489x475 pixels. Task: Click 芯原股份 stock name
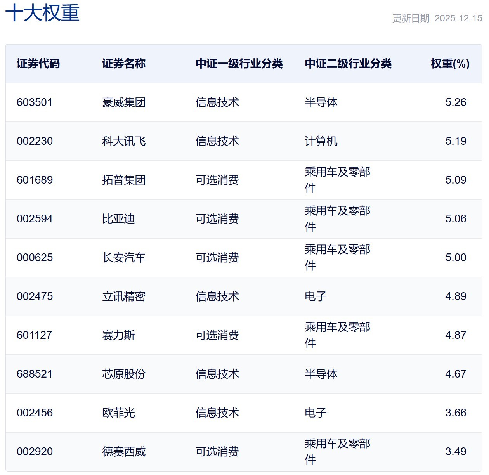click(x=124, y=374)
